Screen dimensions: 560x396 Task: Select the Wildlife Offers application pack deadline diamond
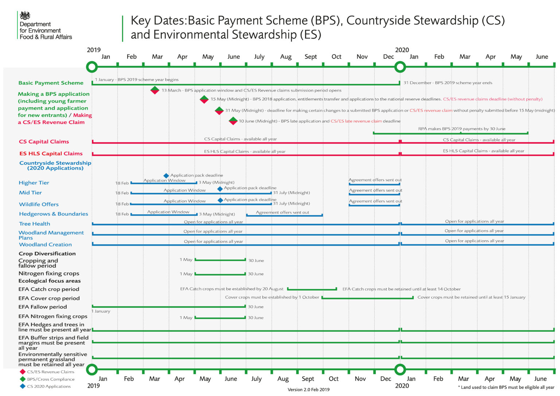click(x=220, y=200)
